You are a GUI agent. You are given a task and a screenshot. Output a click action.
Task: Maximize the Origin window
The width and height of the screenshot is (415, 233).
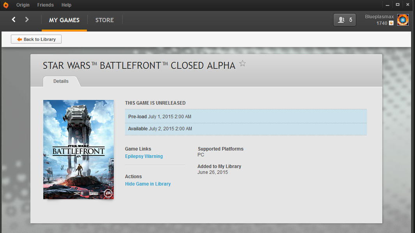pos(397,5)
